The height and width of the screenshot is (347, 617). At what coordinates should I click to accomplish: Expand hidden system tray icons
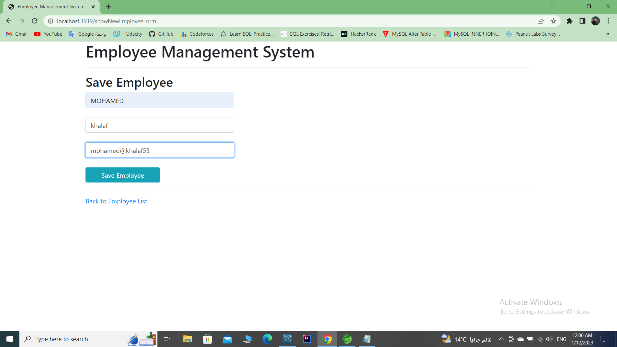[501, 339]
